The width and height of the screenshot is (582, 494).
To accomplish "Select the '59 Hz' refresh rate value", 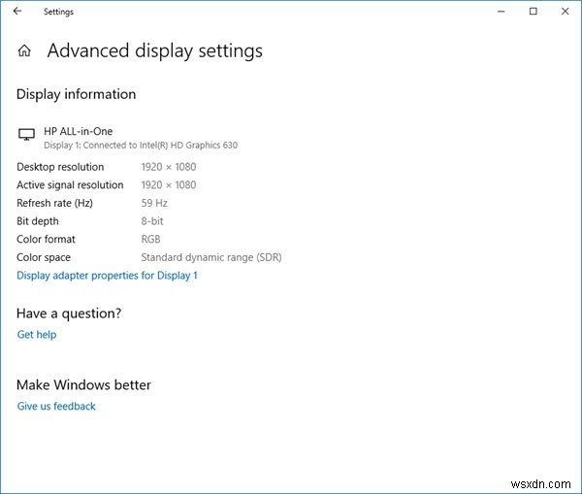I will [x=154, y=203].
